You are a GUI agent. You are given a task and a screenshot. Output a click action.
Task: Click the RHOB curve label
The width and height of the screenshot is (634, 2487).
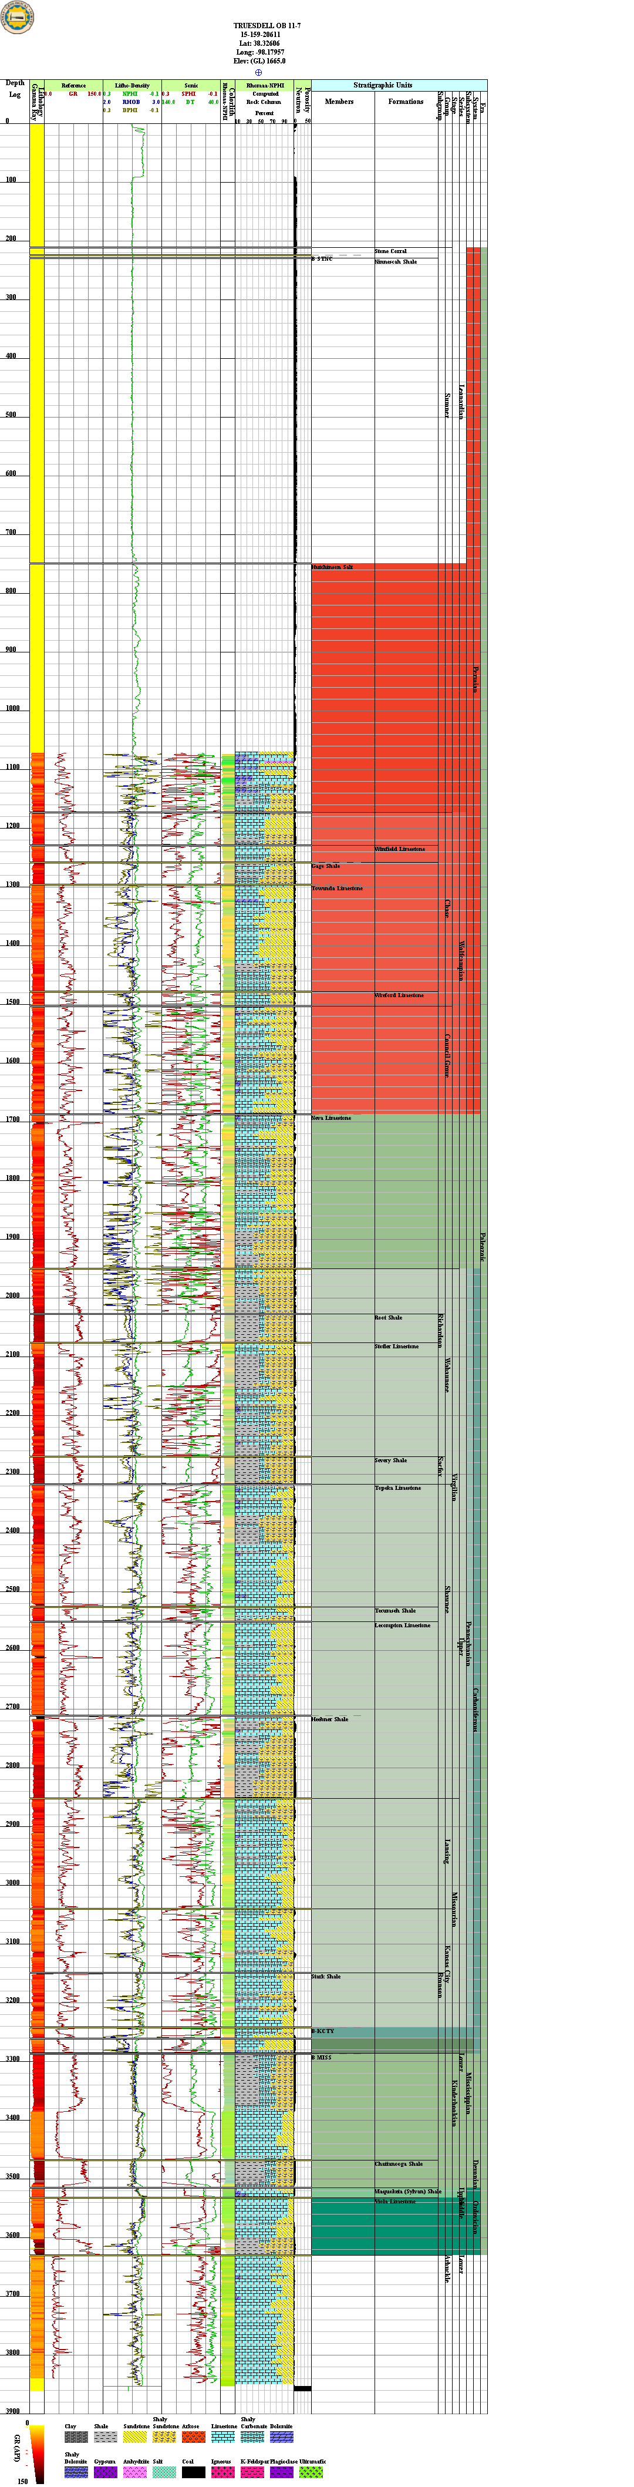coord(131,102)
